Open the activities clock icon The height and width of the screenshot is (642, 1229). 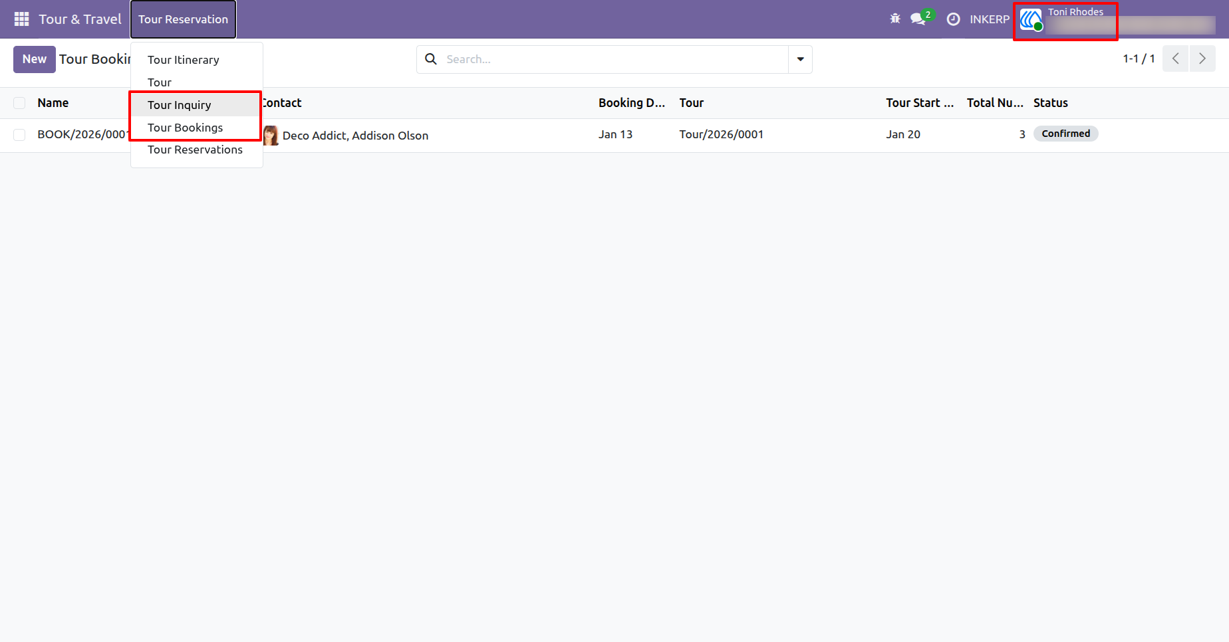953,19
